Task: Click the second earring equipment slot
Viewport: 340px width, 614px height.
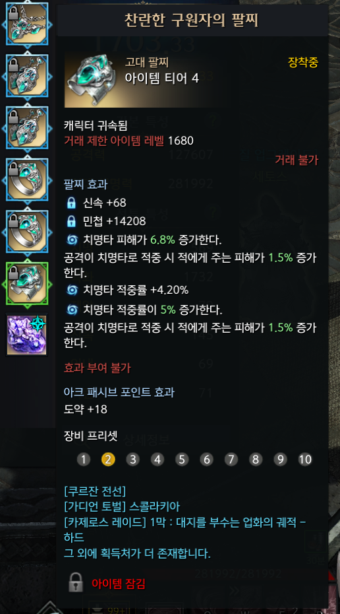Action: click(27, 128)
